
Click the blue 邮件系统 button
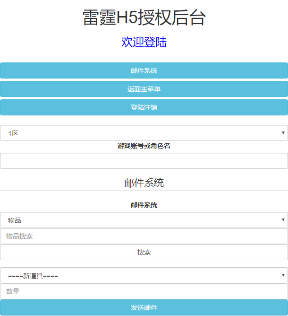144,70
